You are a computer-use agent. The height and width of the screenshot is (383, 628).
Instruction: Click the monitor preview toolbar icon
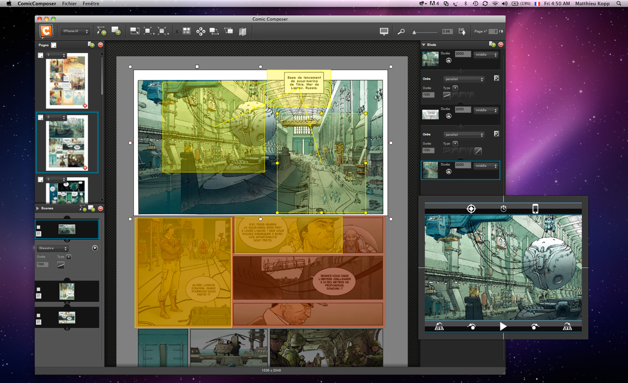tap(384, 31)
